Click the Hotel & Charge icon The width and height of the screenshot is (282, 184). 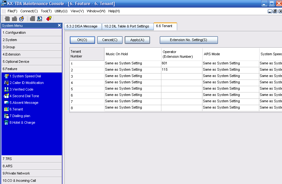pyautogui.click(x=6, y=122)
